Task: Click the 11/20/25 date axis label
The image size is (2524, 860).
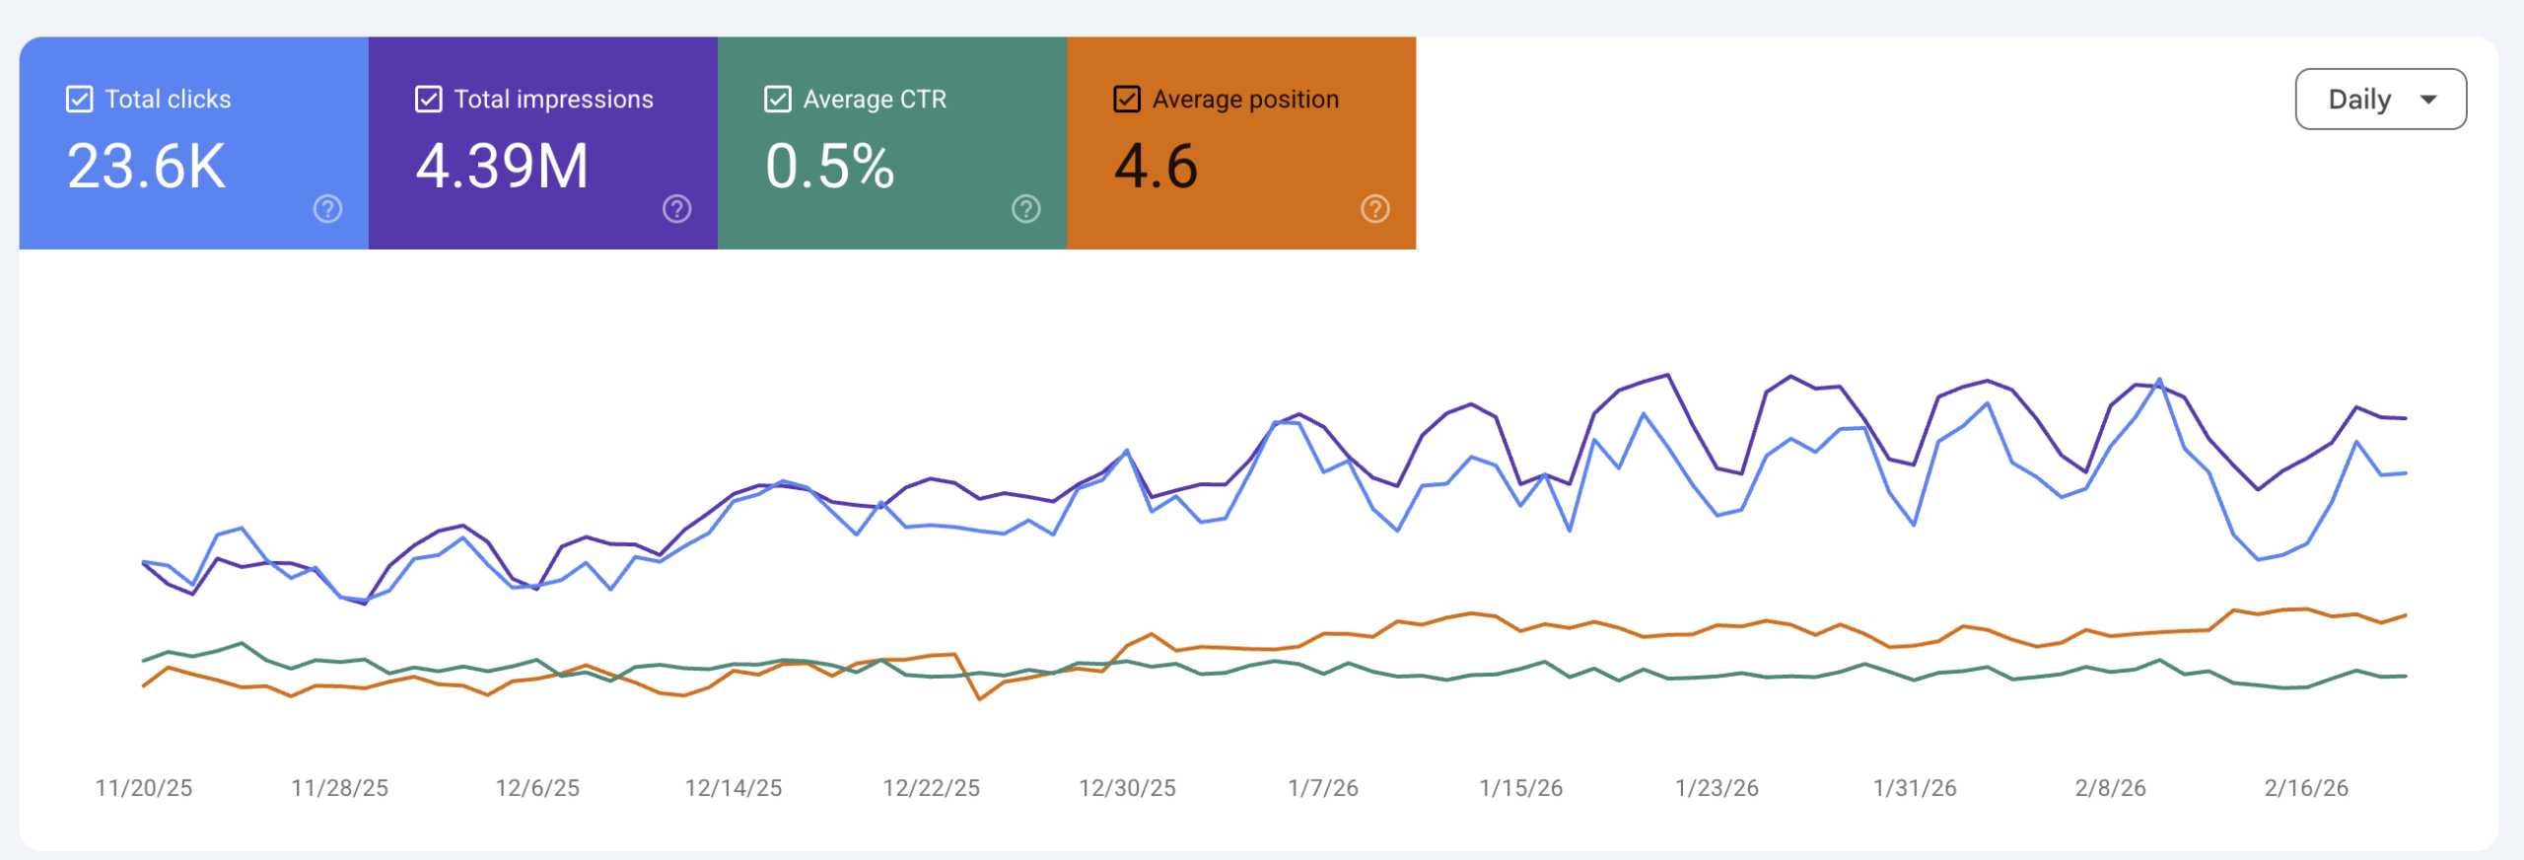Action: (x=144, y=788)
